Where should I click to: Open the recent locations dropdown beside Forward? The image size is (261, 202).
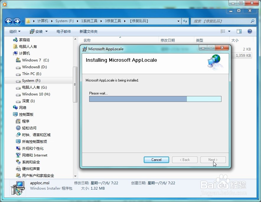pos(23,21)
